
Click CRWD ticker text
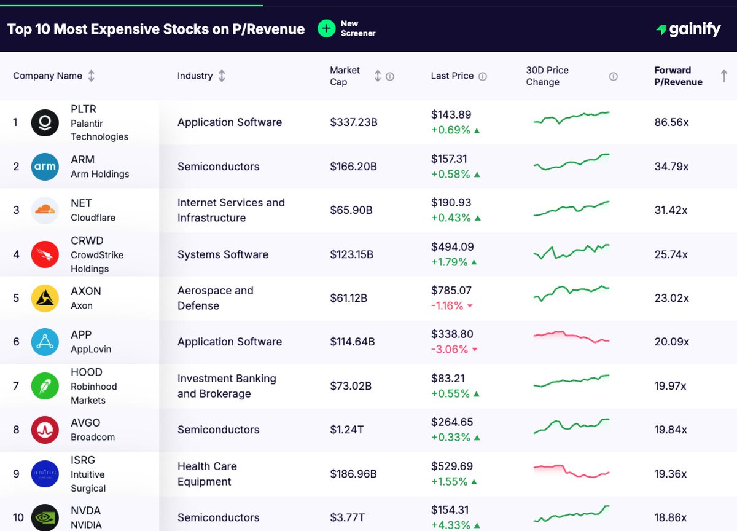click(87, 241)
